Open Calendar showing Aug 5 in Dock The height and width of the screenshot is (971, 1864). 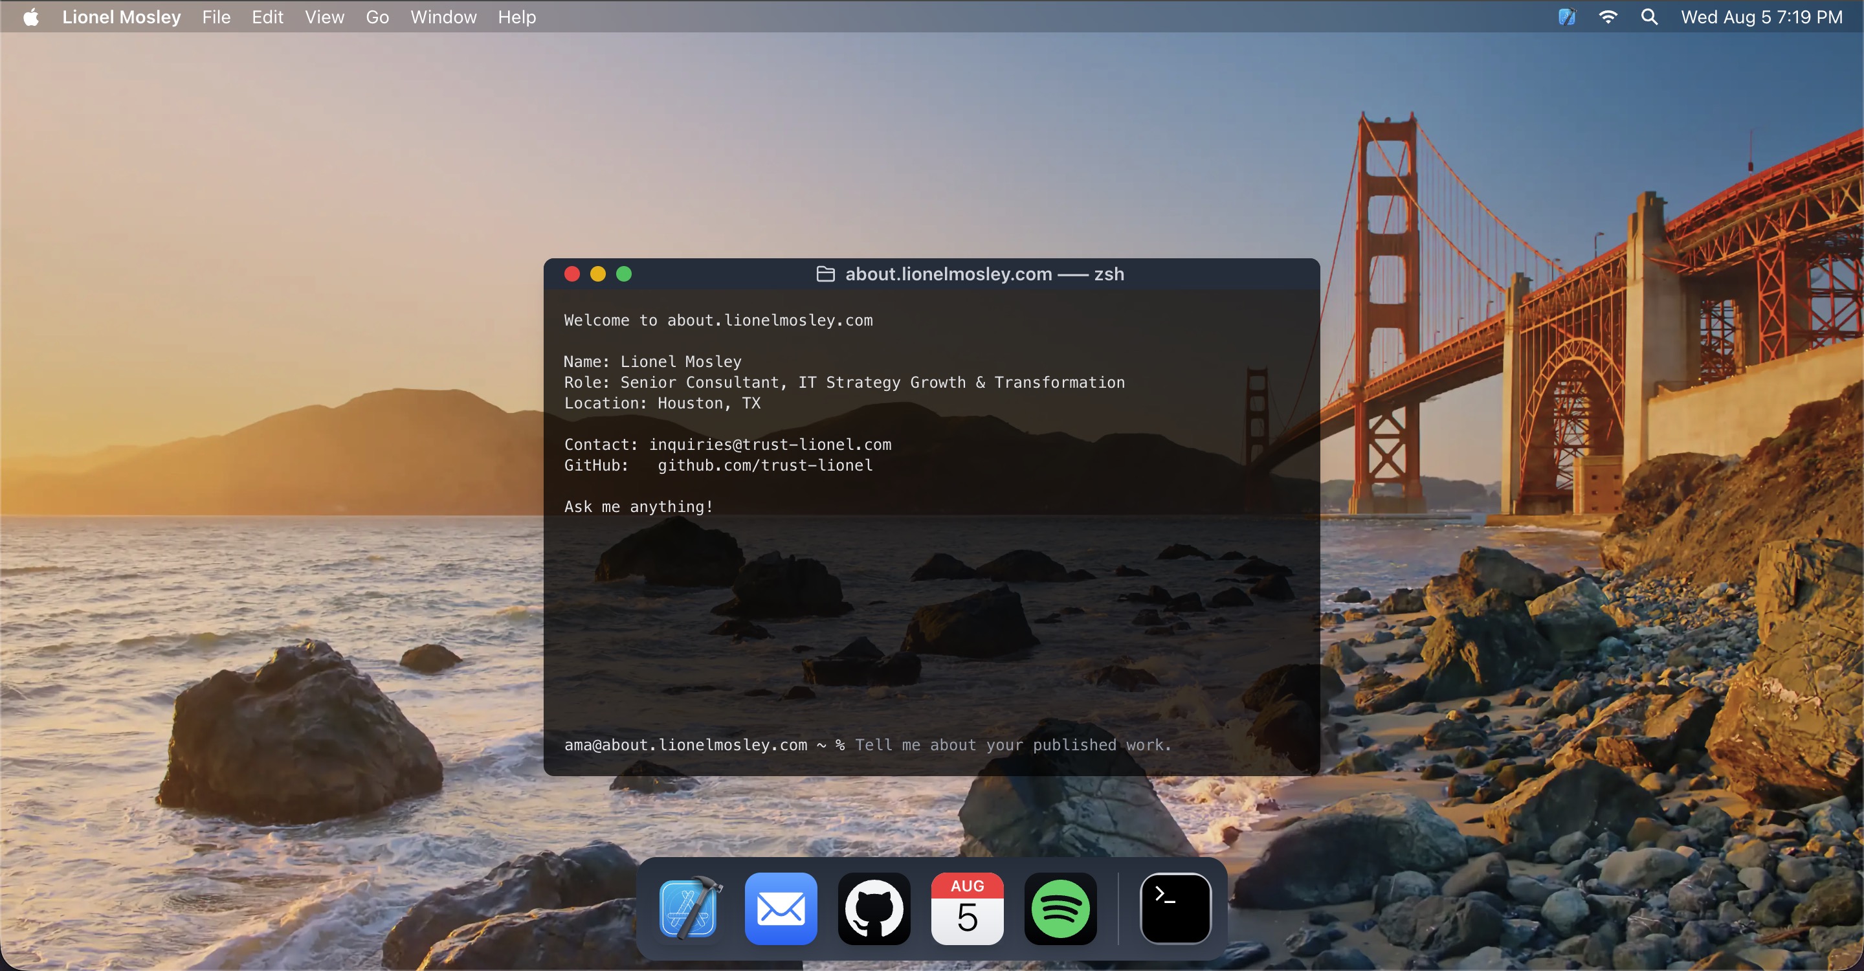click(x=968, y=909)
